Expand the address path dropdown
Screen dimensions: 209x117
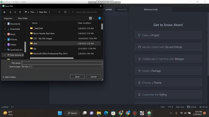[x=59, y=12]
